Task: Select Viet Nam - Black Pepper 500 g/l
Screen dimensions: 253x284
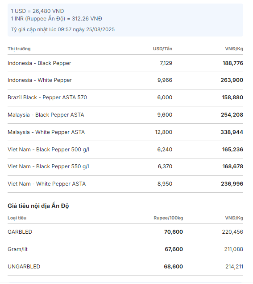Action: coord(48,150)
